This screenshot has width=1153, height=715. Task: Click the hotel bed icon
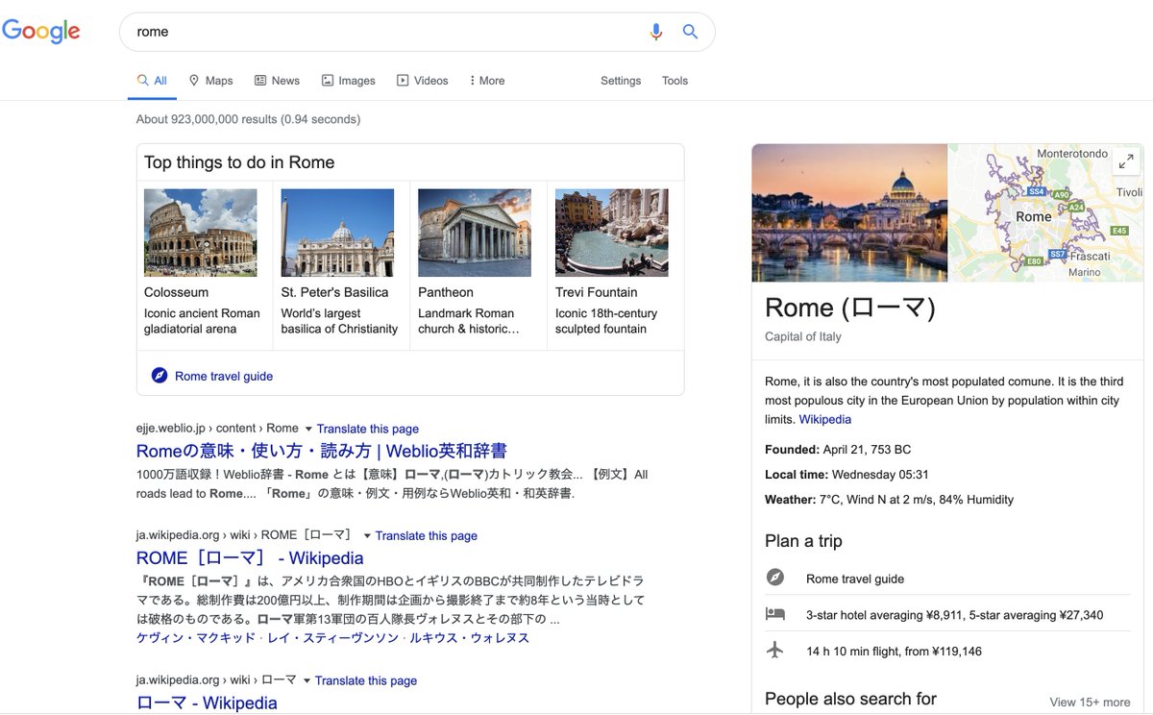tap(775, 614)
